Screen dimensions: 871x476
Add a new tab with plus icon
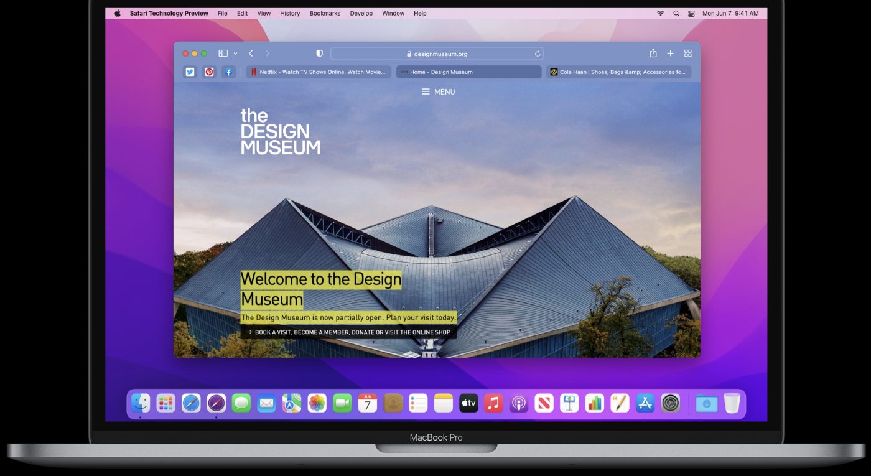point(670,54)
